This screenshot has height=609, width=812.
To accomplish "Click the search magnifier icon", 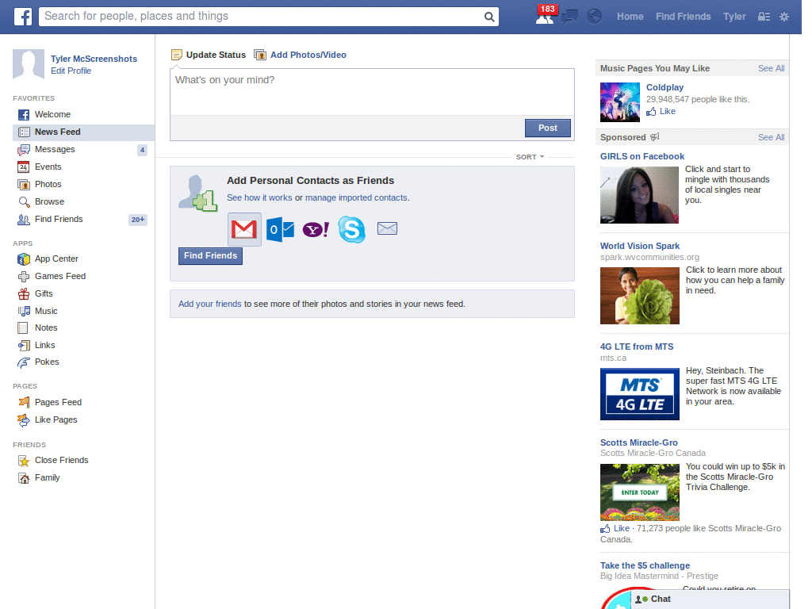I will [488, 17].
